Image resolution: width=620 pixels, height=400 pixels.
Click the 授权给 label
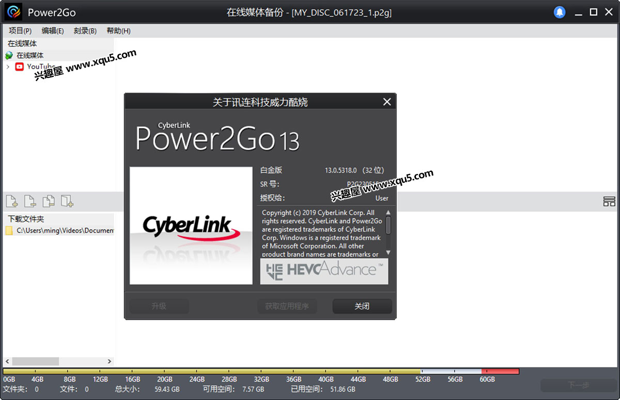click(272, 198)
